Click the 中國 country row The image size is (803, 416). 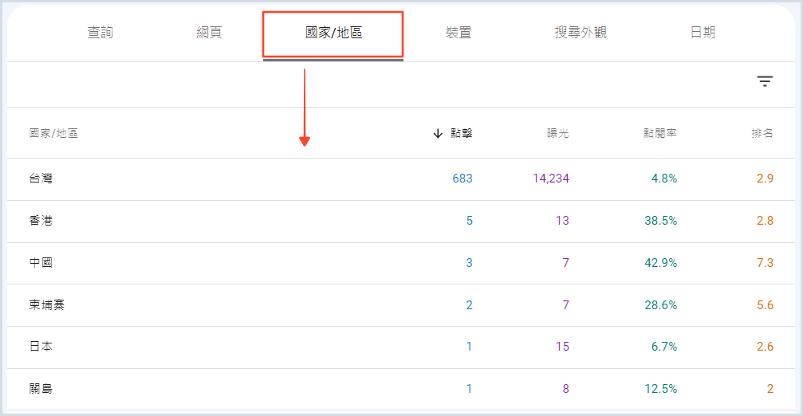point(41,263)
